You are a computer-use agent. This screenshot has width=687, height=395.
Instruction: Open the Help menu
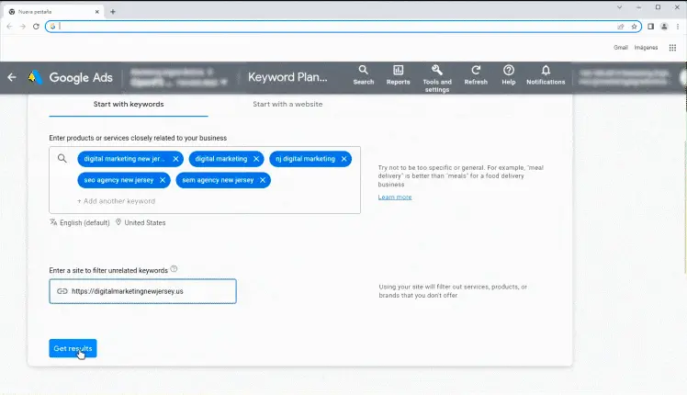click(508, 75)
